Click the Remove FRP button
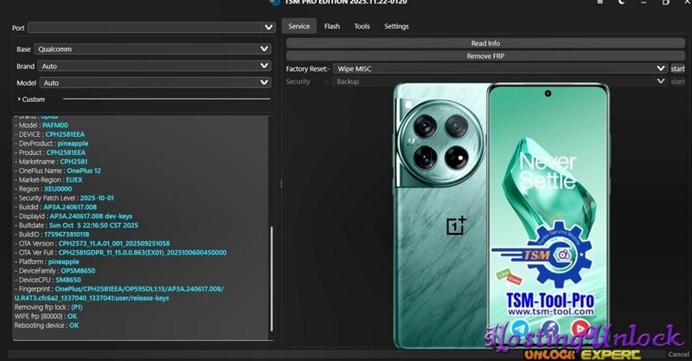The image size is (692, 361). click(x=485, y=55)
